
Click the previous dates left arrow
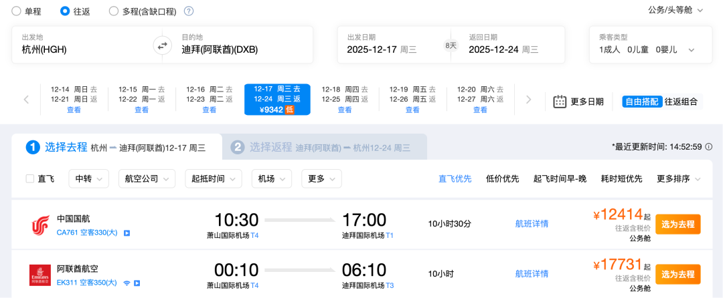(x=26, y=100)
